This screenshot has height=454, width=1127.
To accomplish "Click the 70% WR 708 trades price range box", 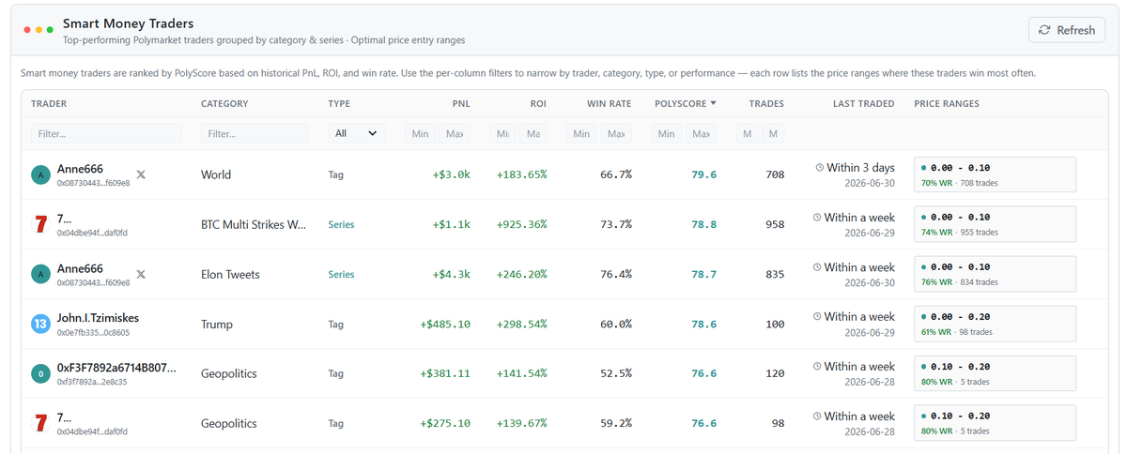I will pyautogui.click(x=995, y=174).
